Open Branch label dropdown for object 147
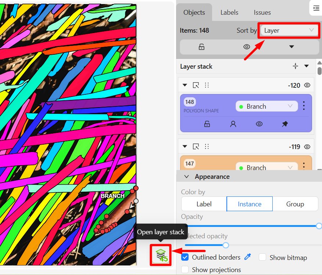The width and height of the screenshot is (322, 275). 267,167
